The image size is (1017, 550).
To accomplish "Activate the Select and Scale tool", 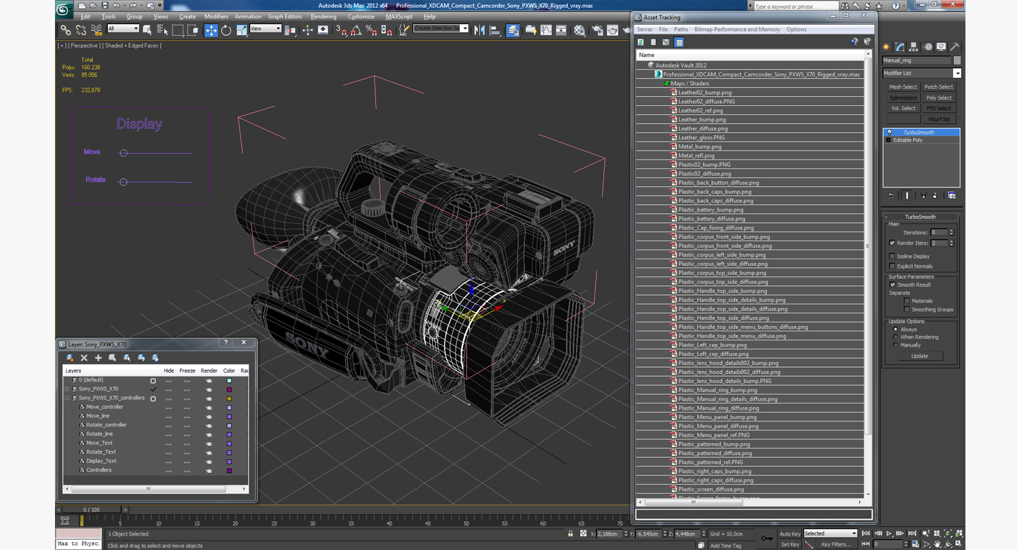I will [241, 30].
